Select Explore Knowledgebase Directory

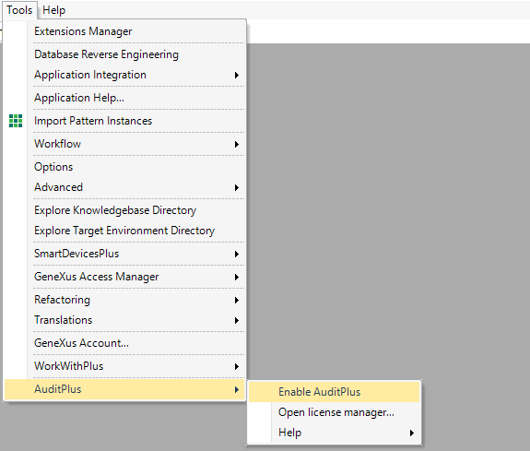124,210
